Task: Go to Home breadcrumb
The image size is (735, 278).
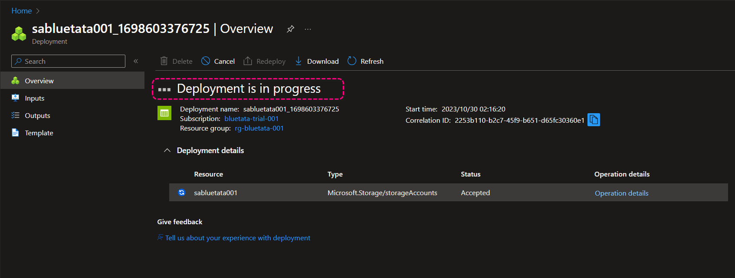Action: click(22, 11)
